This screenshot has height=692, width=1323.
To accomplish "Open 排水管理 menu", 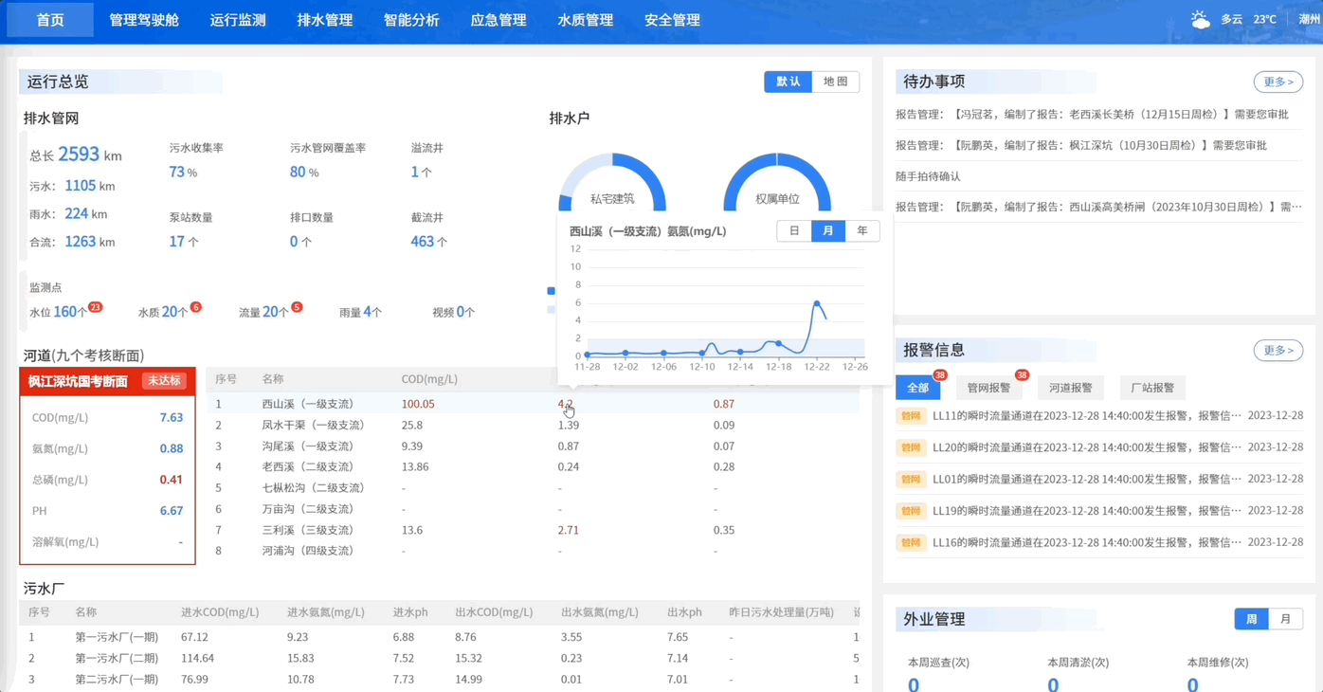I will 325,20.
